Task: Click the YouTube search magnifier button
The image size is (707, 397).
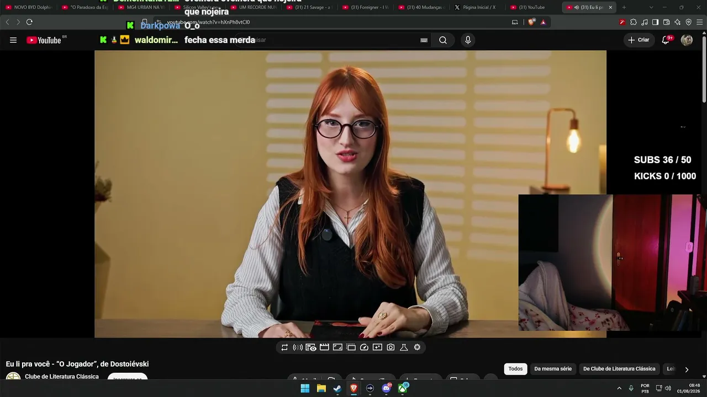Action: [443, 40]
